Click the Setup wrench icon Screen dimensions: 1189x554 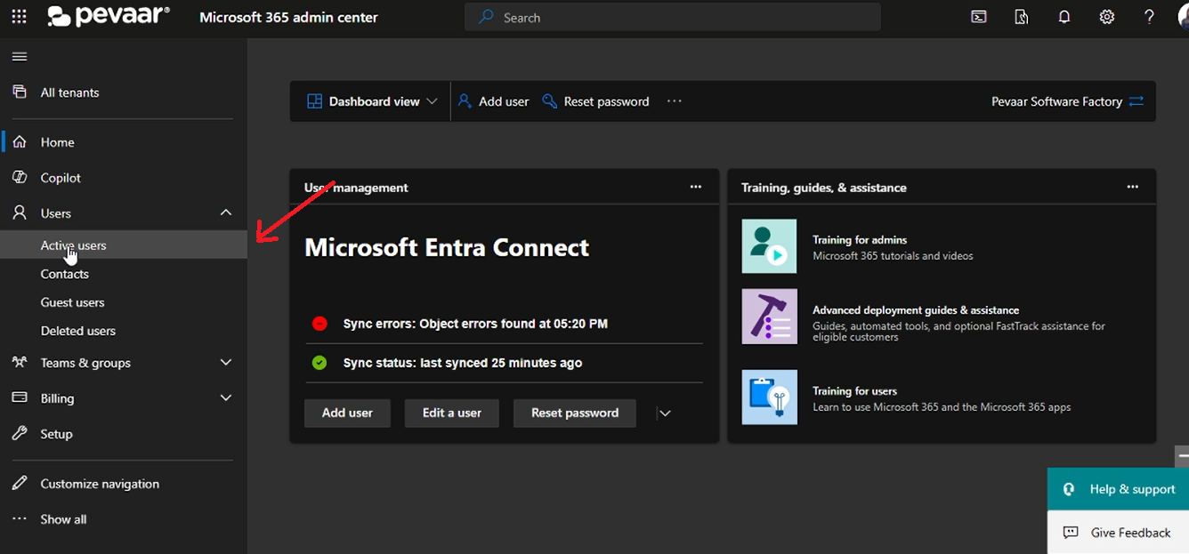tap(19, 434)
